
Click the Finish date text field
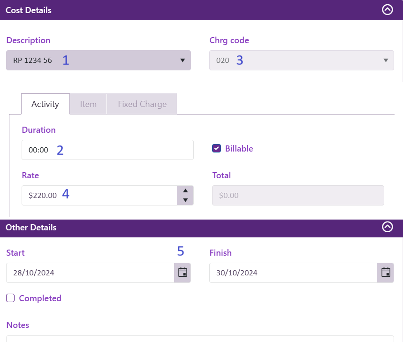293,273
